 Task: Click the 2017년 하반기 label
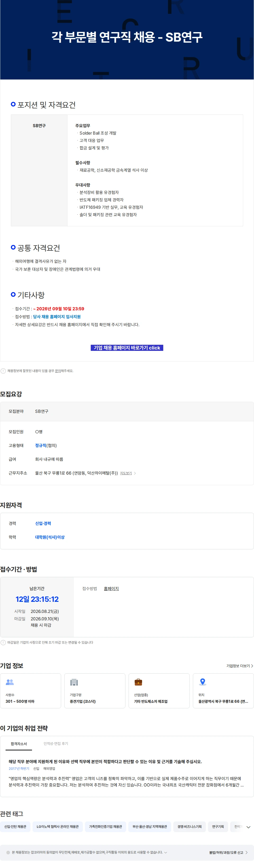coord(19,769)
